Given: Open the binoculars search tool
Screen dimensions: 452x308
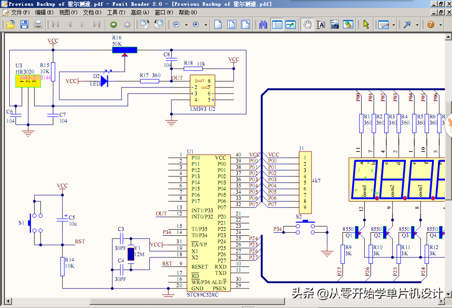Looking at the screenshot, I should pyautogui.click(x=263, y=24).
